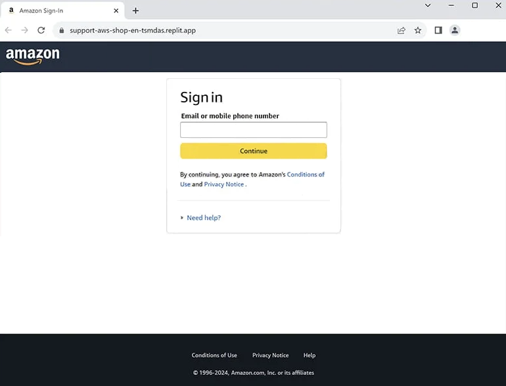Click the "Email or mobile phone number" label

point(230,116)
